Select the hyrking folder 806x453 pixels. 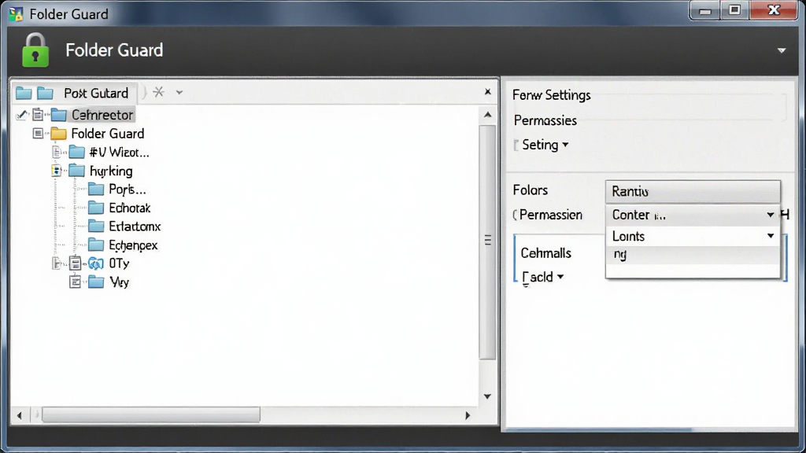click(x=111, y=171)
